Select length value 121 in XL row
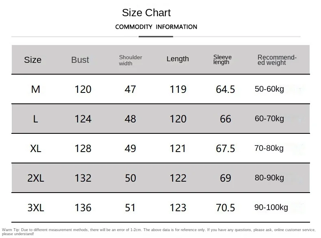Image resolution: width=321 pixels, height=238 pixels. [178, 148]
